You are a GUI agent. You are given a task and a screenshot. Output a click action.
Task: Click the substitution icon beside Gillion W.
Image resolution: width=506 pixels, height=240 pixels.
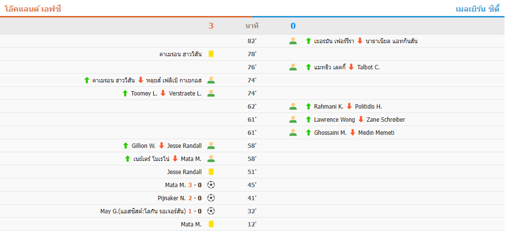(211, 145)
